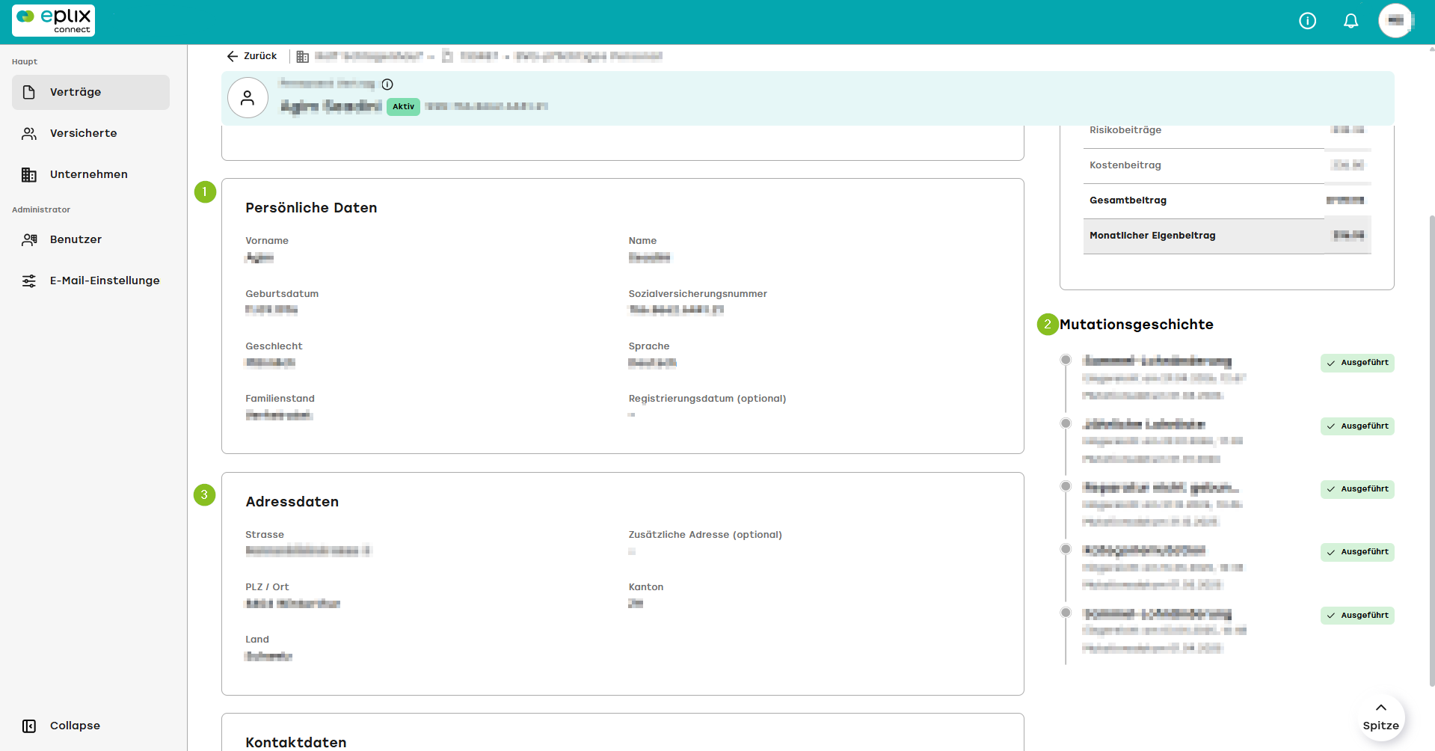1435x751 pixels.
Task: Click the Sozialversicherungsnummer label
Action: [x=698, y=294]
